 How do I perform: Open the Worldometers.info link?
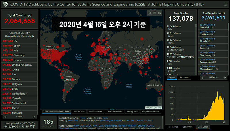(x=127, y=126)
